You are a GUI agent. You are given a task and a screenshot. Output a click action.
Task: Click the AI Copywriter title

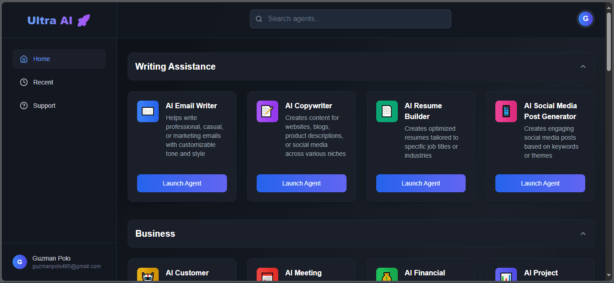(309, 106)
